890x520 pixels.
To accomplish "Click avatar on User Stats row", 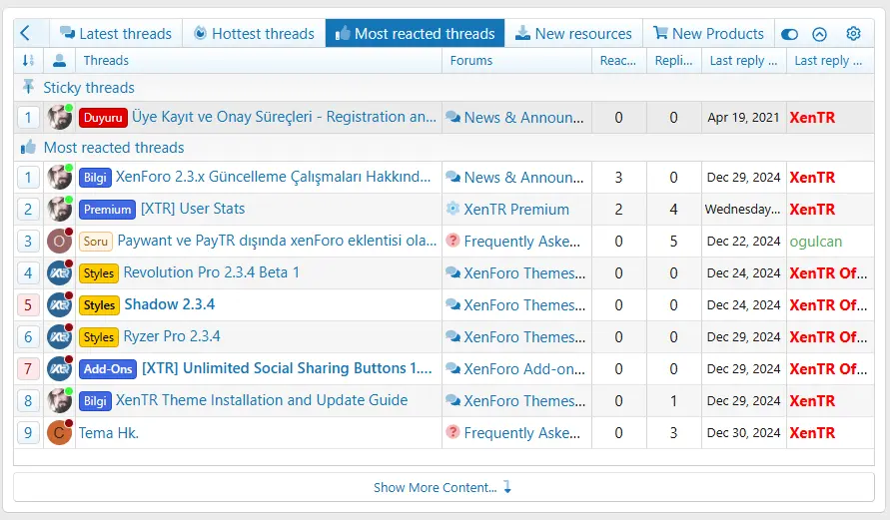I will (60, 210).
